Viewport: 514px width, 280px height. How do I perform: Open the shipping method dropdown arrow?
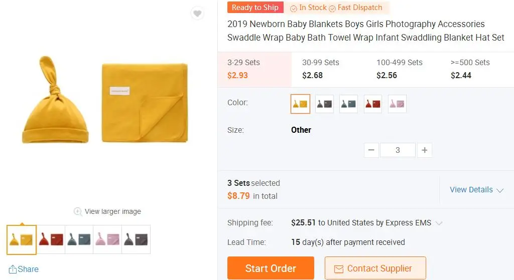[439, 223]
